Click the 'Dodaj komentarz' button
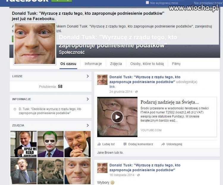This screenshot has width=223, height=185. tap(138, 144)
